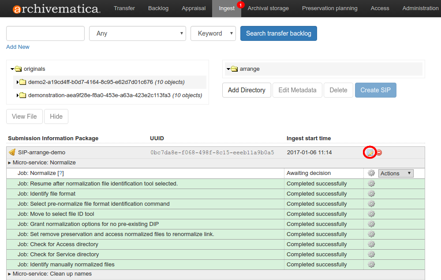This screenshot has width=441, height=280.
Task: Click gear icon for Normalize job
Action: (371, 173)
